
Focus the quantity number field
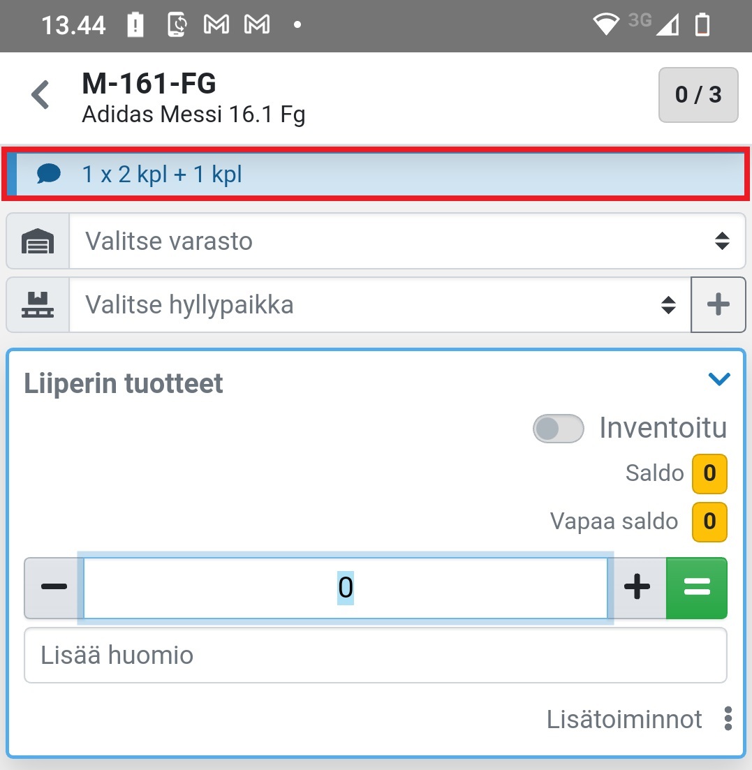coord(346,588)
